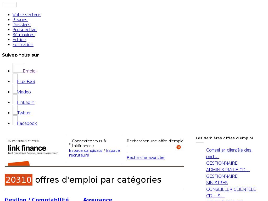Select the Formation menu link
Image resolution: width=268 pixels, height=201 pixels.
click(x=23, y=45)
